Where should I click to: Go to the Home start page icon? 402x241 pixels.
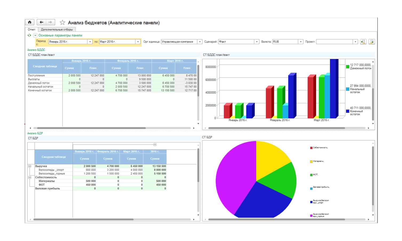coord(30,22)
